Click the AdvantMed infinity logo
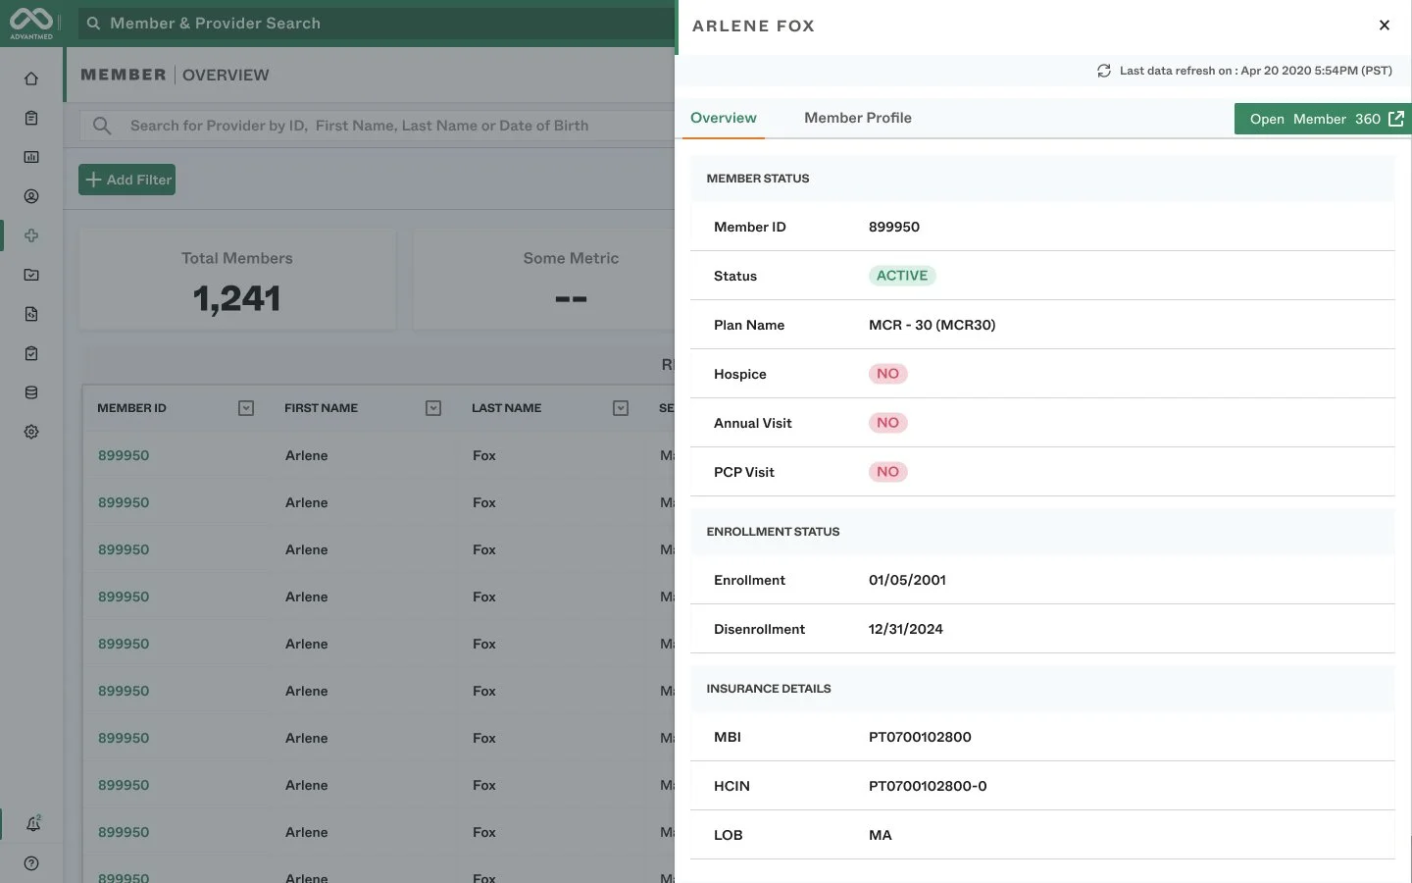The height and width of the screenshot is (883, 1412). pos(31,22)
